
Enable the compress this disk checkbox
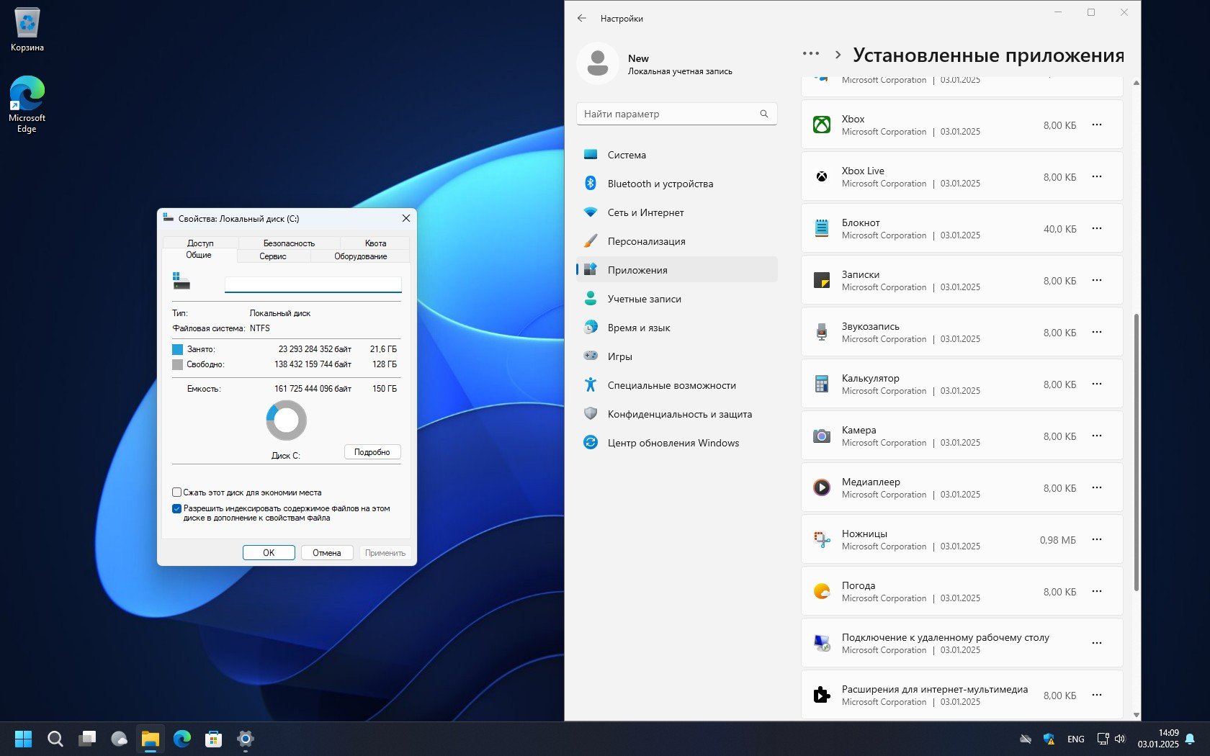176,492
